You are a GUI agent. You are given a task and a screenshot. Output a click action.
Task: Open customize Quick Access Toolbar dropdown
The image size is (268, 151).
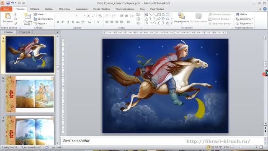(x=24, y=3)
